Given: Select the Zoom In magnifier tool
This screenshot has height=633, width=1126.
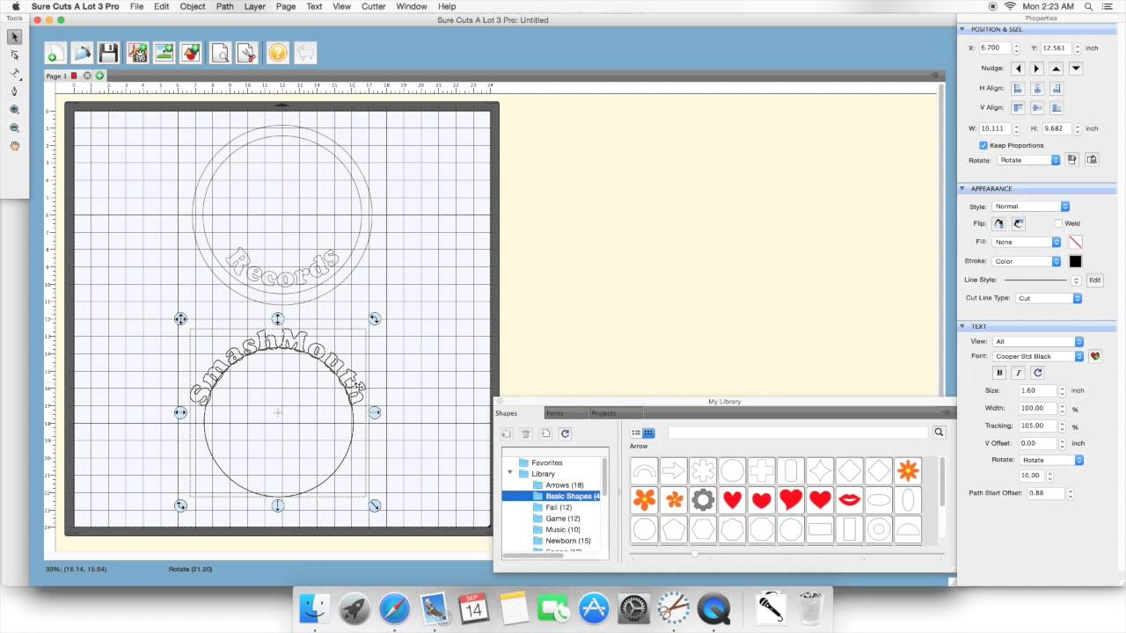Looking at the screenshot, I should tap(14, 110).
